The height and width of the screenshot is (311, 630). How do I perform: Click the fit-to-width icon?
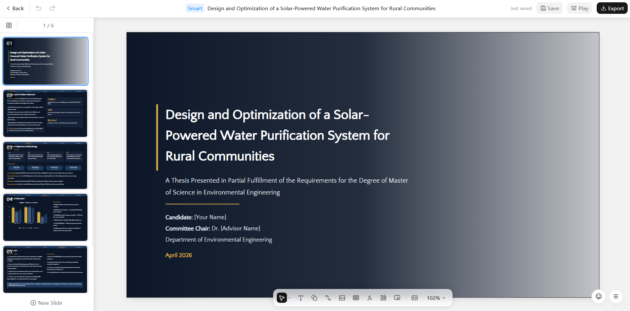[x=415, y=298]
